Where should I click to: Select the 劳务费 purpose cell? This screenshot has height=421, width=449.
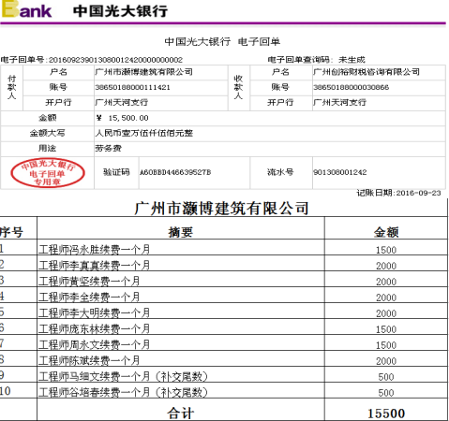pyautogui.click(x=270, y=149)
